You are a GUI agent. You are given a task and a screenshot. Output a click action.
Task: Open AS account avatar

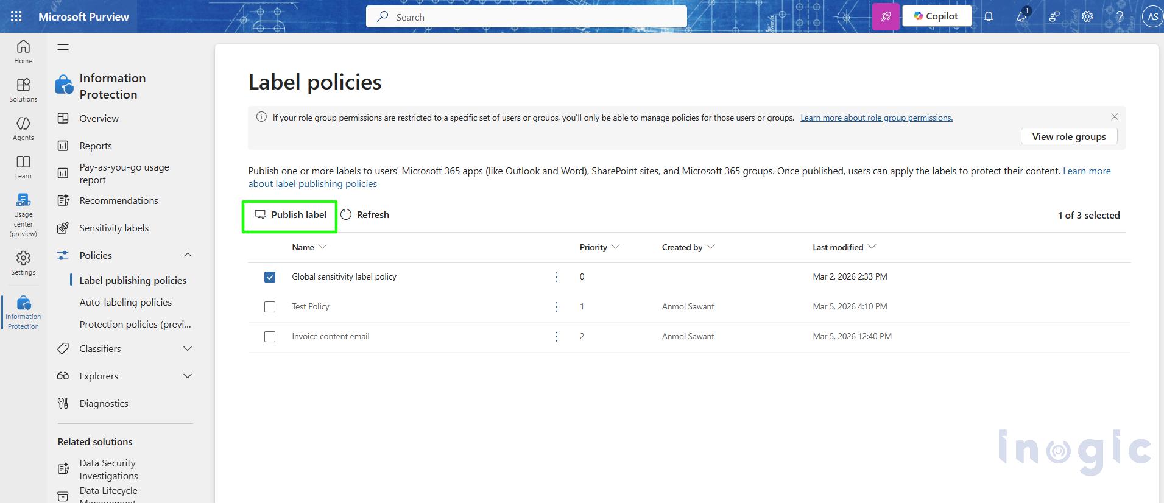coord(1152,16)
